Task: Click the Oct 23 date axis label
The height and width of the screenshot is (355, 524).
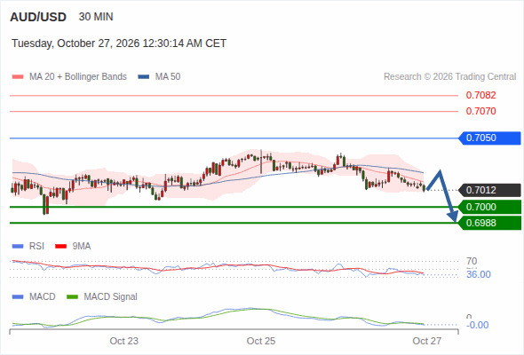Action: (124, 341)
